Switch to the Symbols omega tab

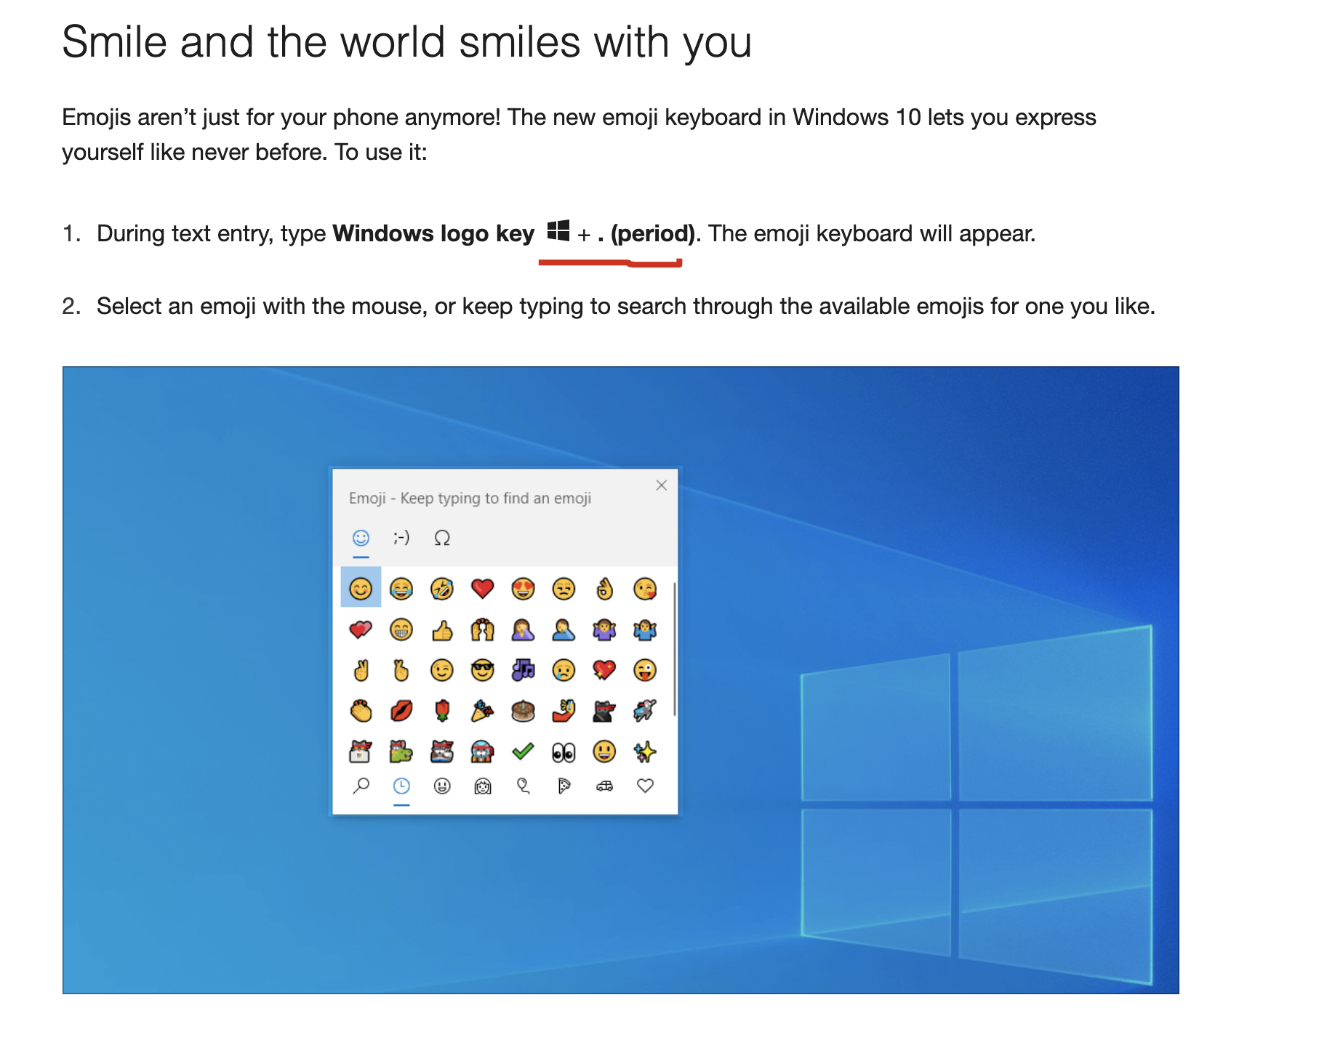pyautogui.click(x=442, y=538)
